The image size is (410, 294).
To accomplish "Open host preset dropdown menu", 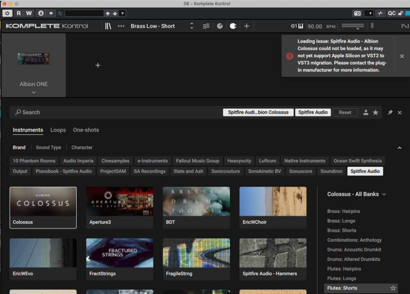I will coord(122,13).
